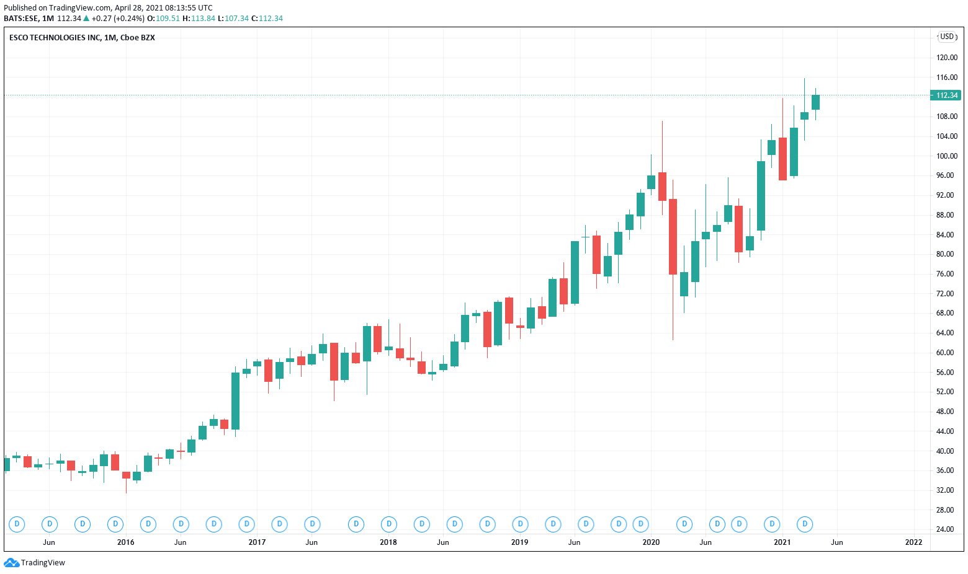
Task: Click the 120.00 price axis label
Action: point(947,58)
